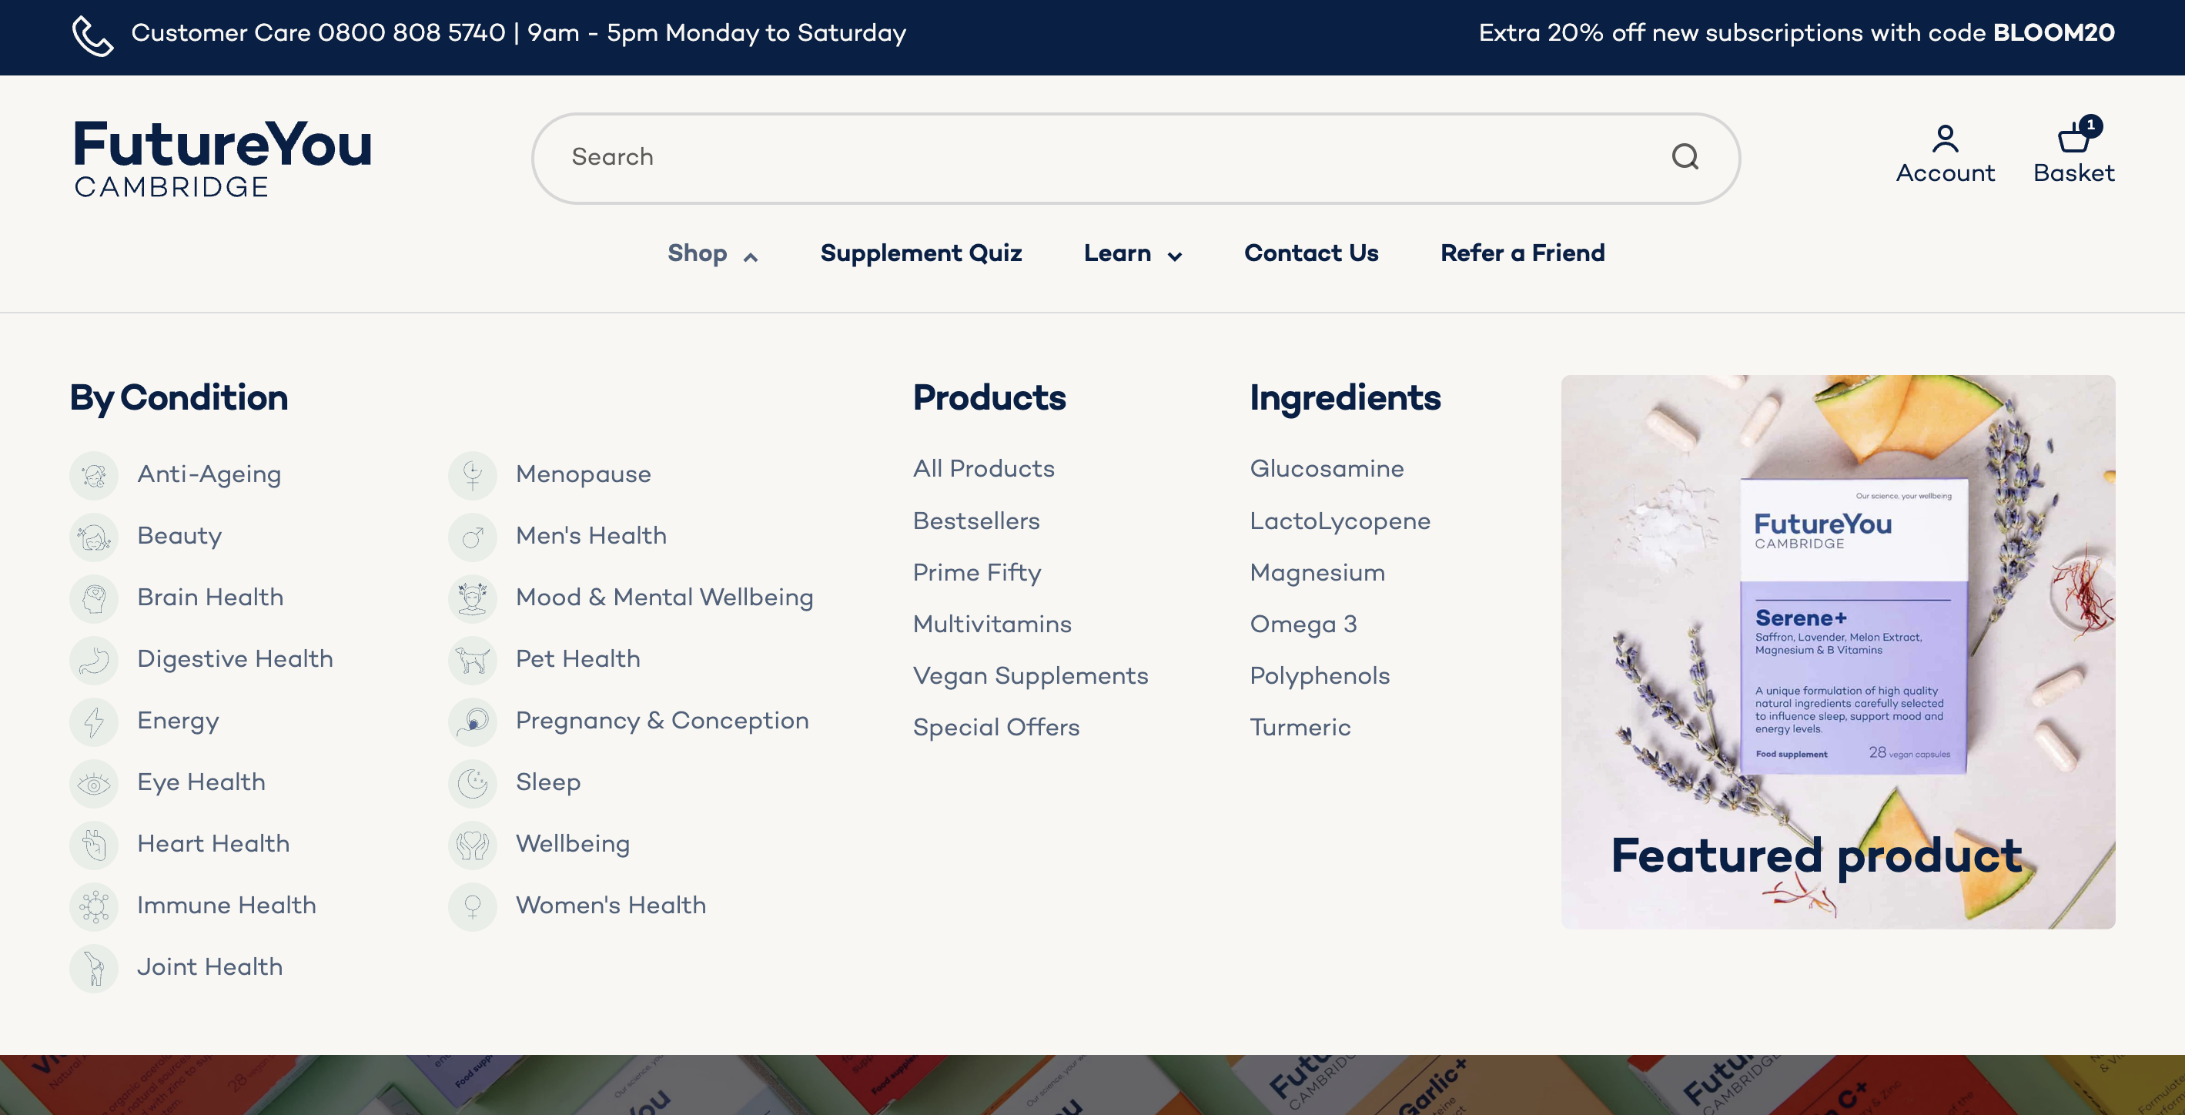Click the Wellbeing hands icon
This screenshot has width=2185, height=1115.
473,845
